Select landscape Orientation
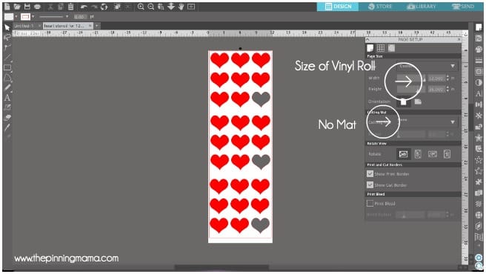Viewport: 486px width, 274px height. tap(418, 101)
